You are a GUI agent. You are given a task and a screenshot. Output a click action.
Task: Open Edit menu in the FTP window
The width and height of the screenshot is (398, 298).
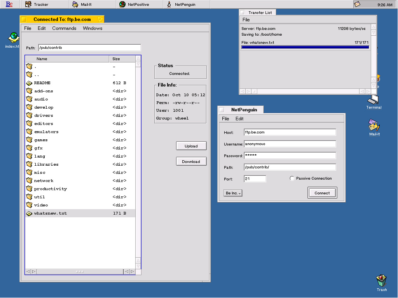coord(42,28)
